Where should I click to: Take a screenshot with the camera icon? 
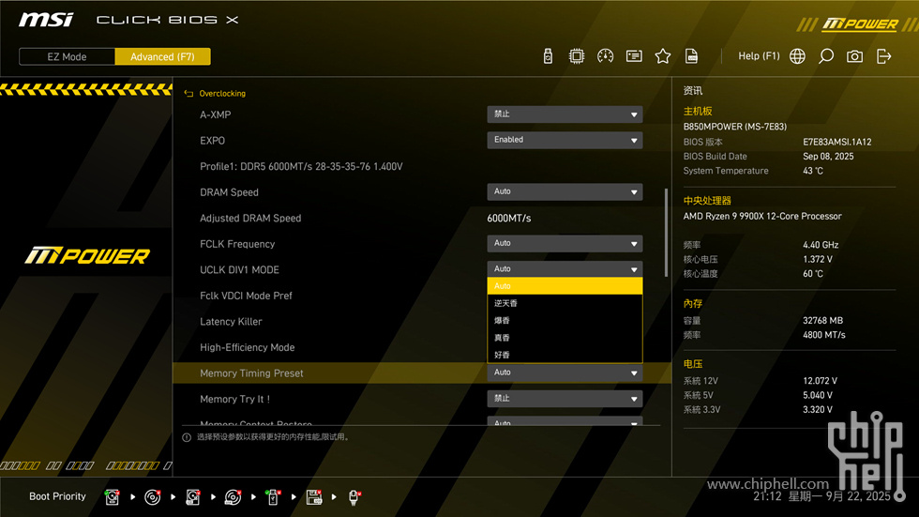tap(854, 56)
